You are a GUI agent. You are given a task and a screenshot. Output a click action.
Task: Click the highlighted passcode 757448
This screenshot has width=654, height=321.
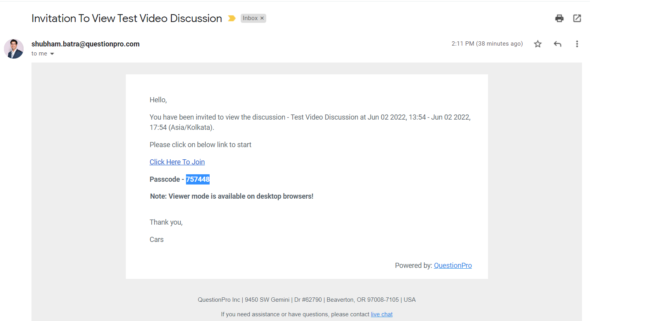(198, 179)
